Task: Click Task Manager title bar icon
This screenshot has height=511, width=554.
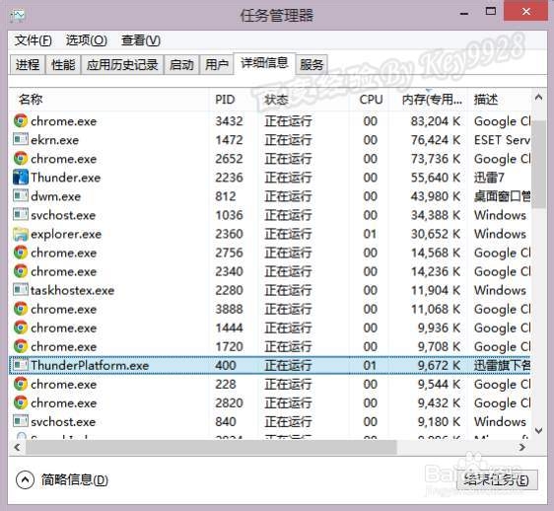Action: (x=18, y=15)
